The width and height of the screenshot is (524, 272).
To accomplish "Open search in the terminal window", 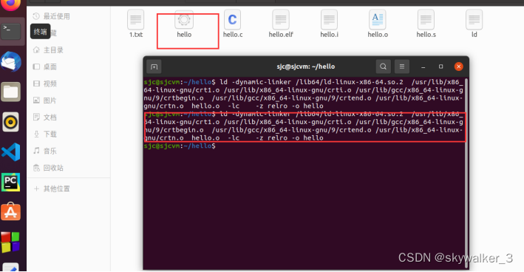I will (x=383, y=67).
